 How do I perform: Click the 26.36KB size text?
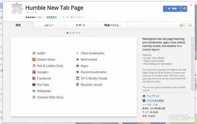[154, 112]
